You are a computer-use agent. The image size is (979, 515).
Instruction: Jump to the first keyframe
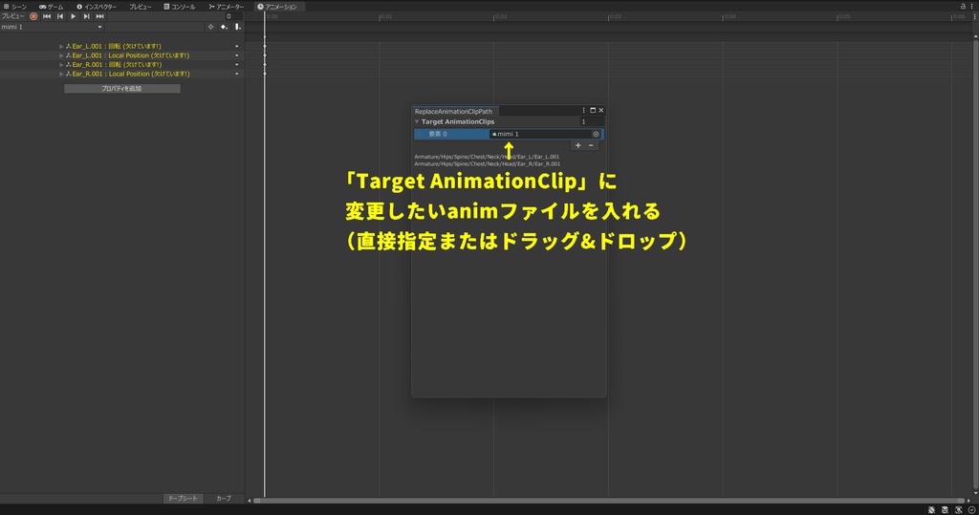pyautogui.click(x=47, y=16)
